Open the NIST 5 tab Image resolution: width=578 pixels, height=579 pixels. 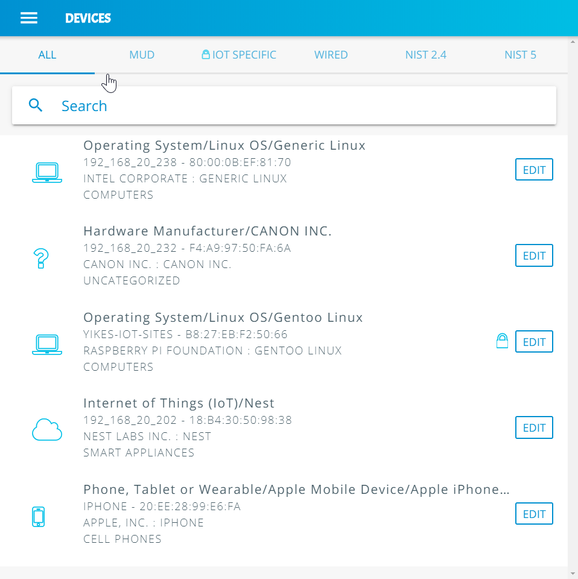520,55
